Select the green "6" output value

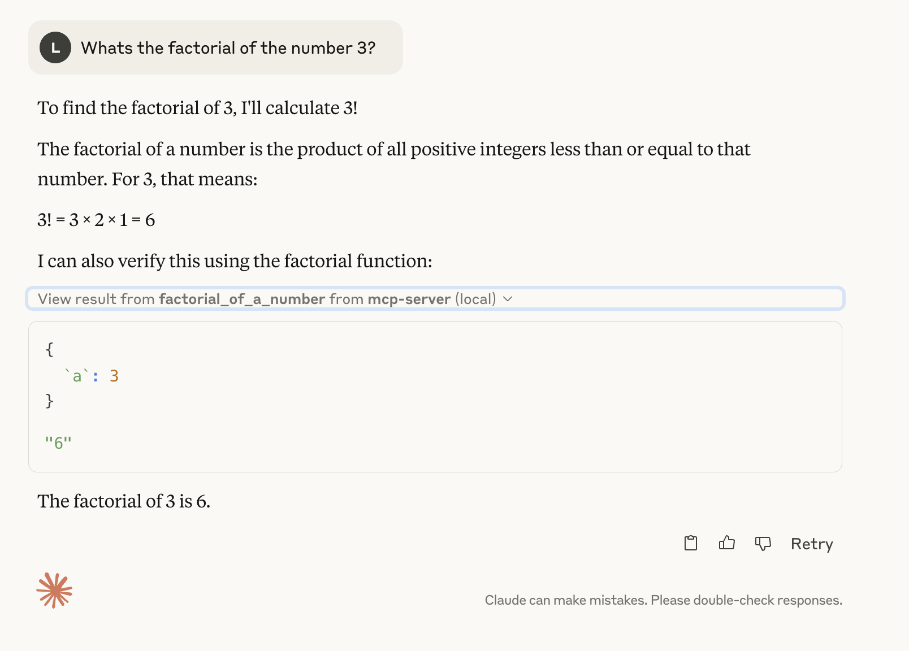(58, 441)
